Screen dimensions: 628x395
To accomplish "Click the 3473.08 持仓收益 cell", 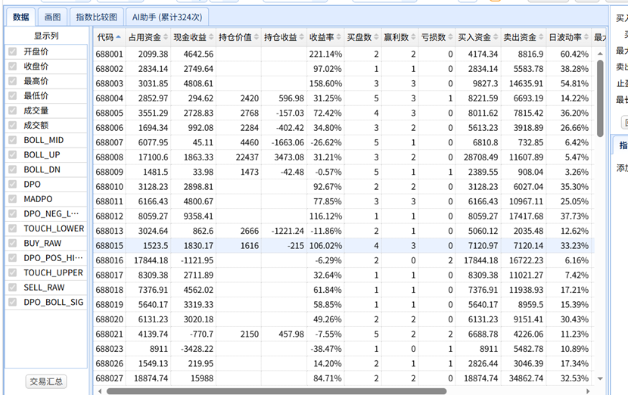I will point(284,157).
